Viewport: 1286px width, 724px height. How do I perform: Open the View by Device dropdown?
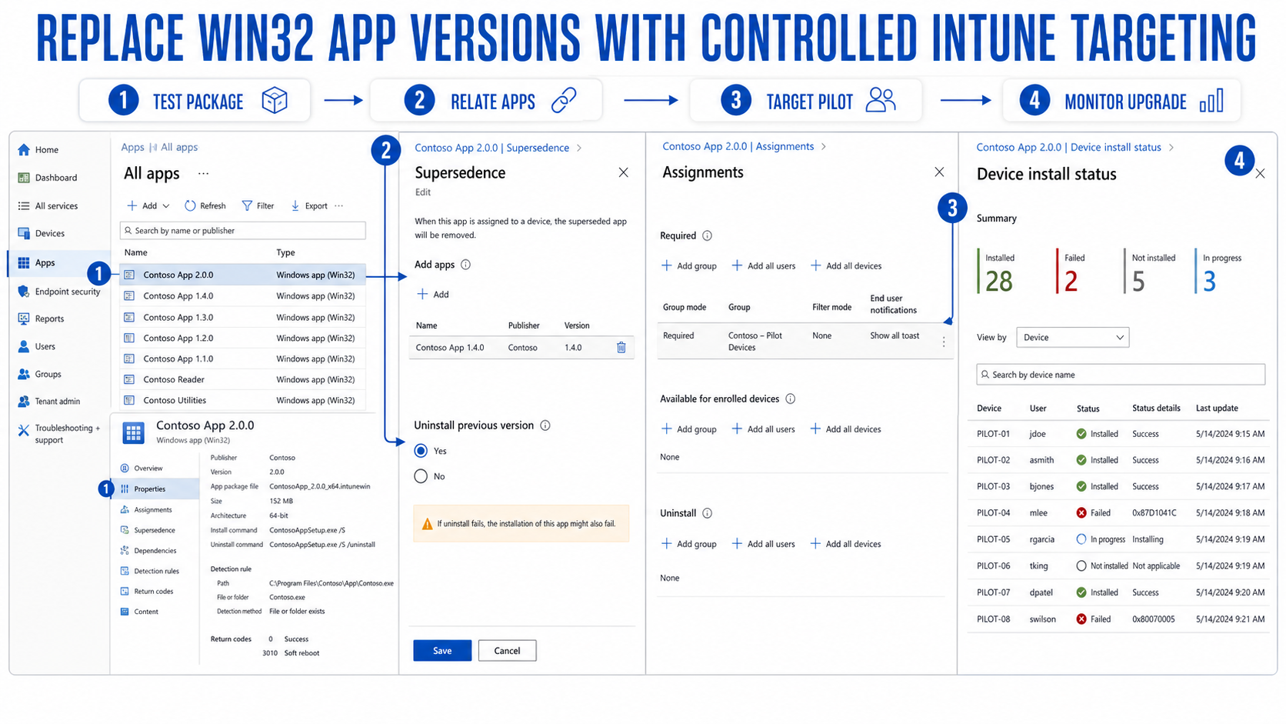[x=1072, y=338]
